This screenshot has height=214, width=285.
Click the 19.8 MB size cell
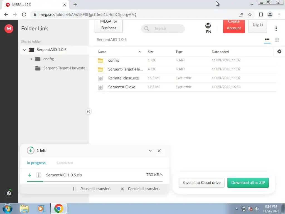[x=154, y=87]
